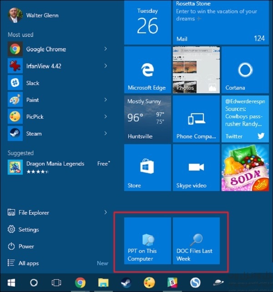Open the All apps list

tap(28, 263)
